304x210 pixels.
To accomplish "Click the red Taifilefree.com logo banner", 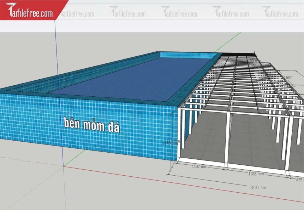I will pyautogui.click(x=31, y=11).
